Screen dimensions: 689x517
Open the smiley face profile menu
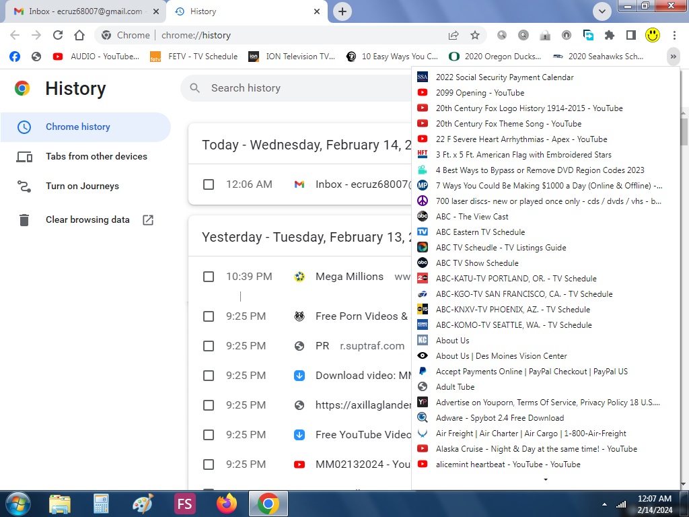pyautogui.click(x=653, y=35)
